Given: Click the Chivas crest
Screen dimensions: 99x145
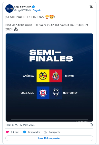Looking at the screenshot, I should point(56,76).
